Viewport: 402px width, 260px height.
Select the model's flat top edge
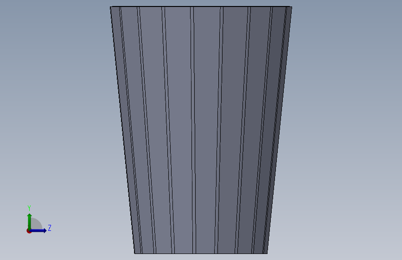tap(201, 6)
